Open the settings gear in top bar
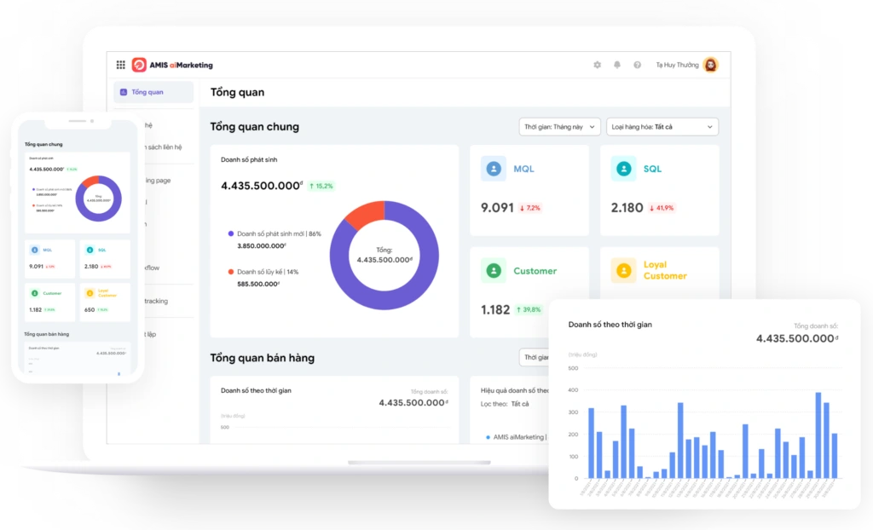Viewport: 873px width, 530px height. [x=597, y=65]
